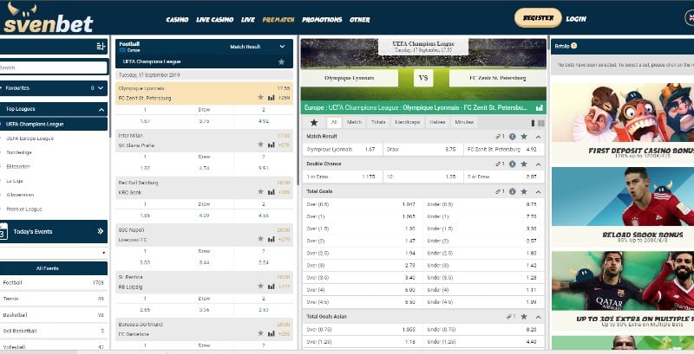Favourite the Total Goals Asian market

point(524,317)
